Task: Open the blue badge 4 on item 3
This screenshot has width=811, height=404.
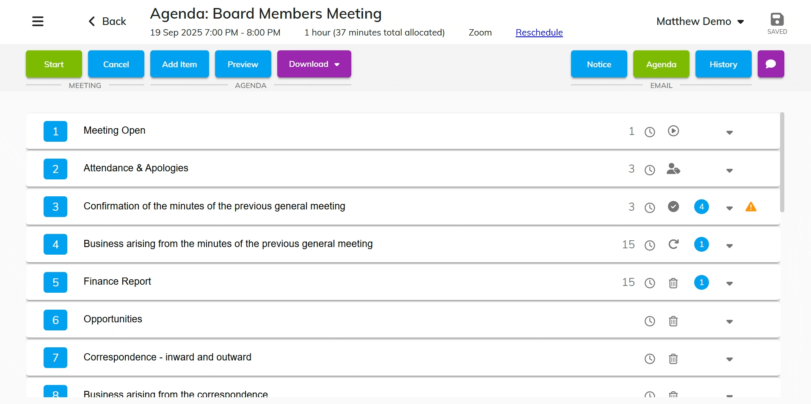Action: 701,206
